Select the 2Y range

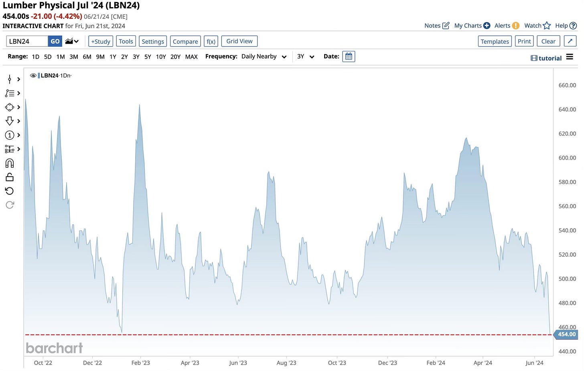coord(124,57)
